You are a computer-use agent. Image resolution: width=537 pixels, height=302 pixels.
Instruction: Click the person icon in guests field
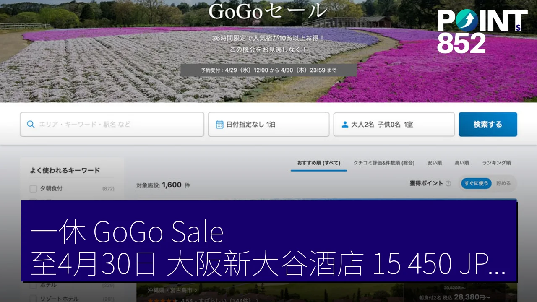pyautogui.click(x=345, y=125)
